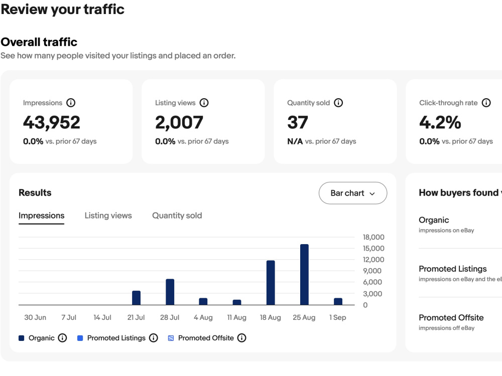Click the 18 Aug bar in chart
This screenshot has height=376, width=502.
pos(271,283)
